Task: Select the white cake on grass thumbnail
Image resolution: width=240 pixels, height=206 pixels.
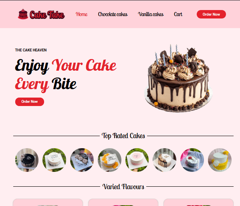Action: 54,160
